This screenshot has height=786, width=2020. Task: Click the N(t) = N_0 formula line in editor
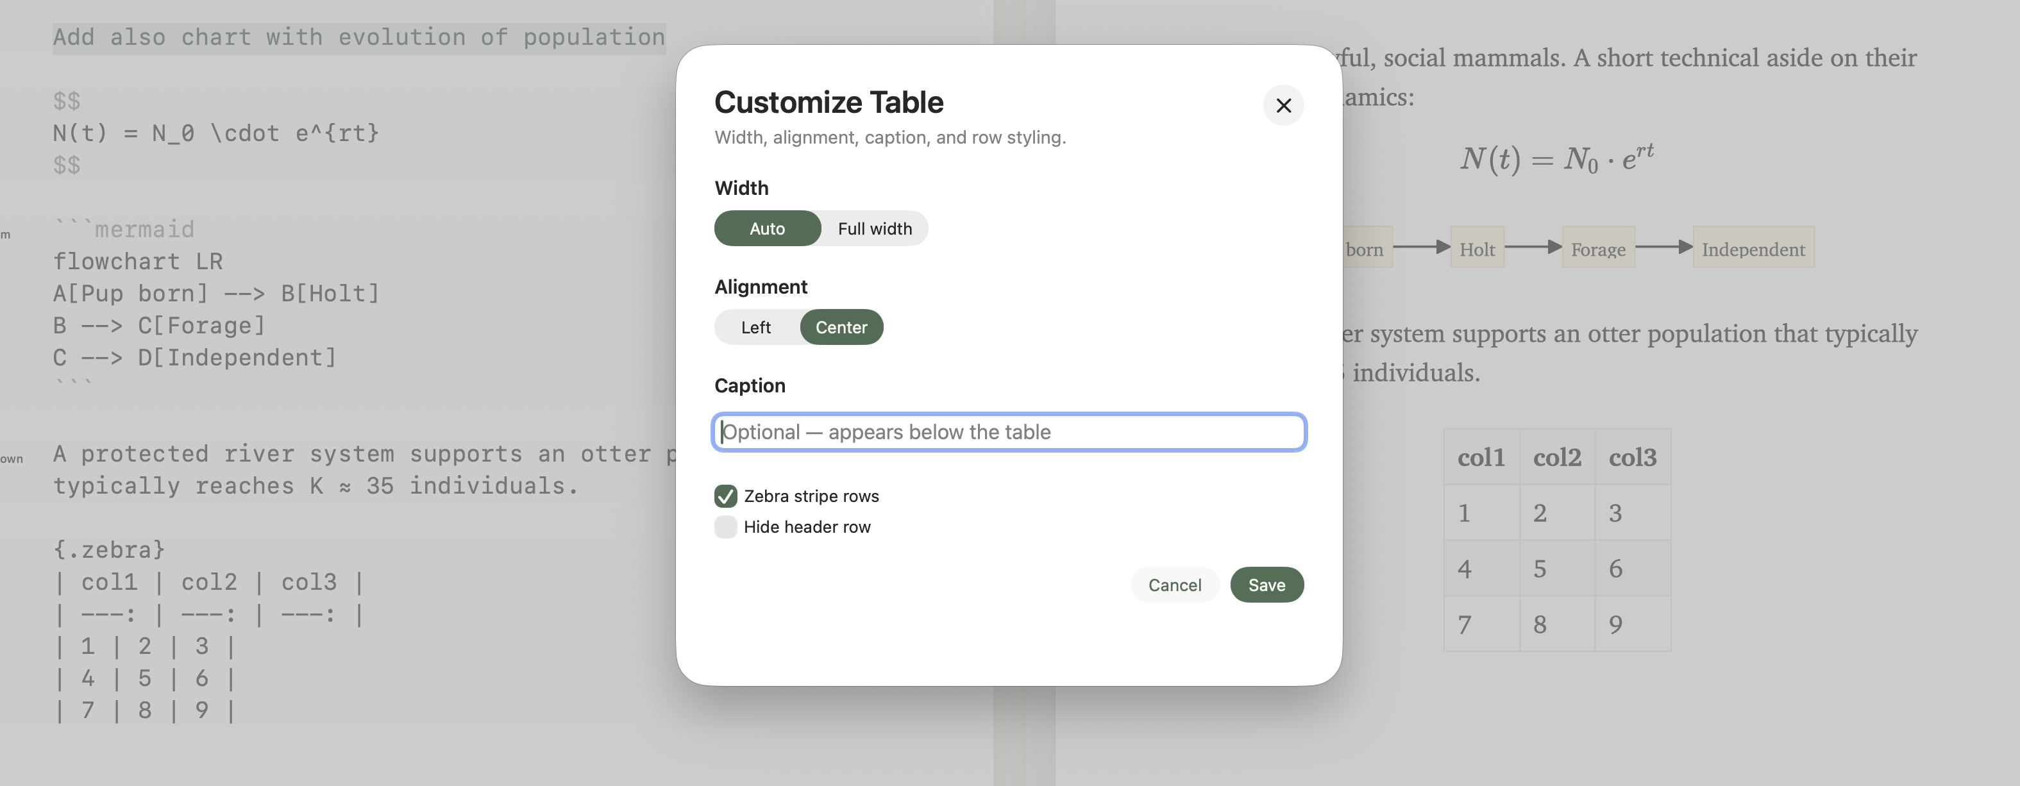215,133
